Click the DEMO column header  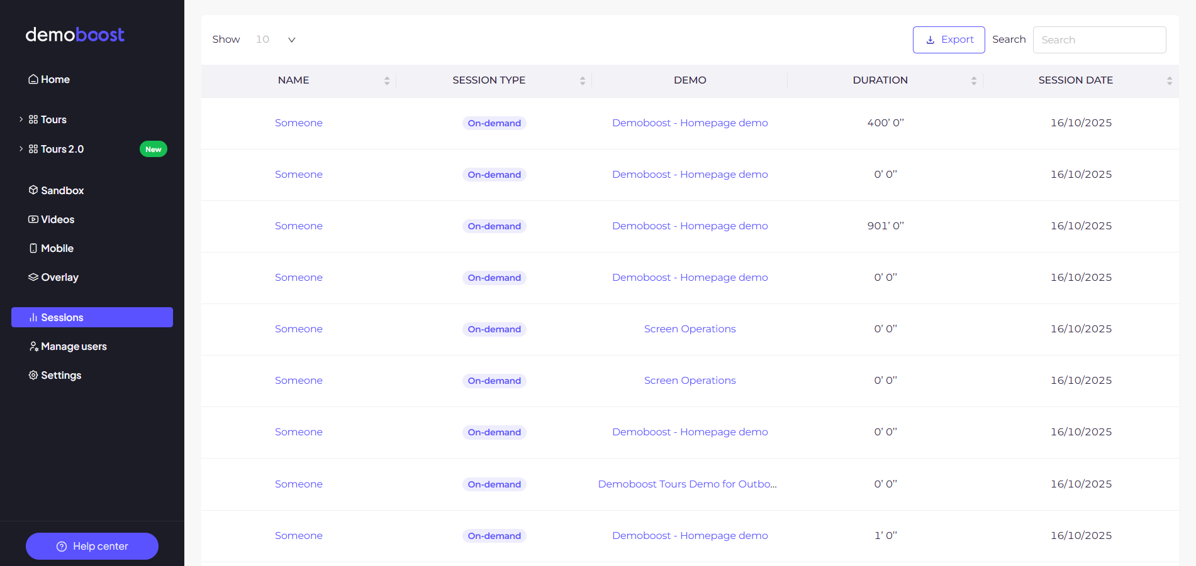click(690, 80)
